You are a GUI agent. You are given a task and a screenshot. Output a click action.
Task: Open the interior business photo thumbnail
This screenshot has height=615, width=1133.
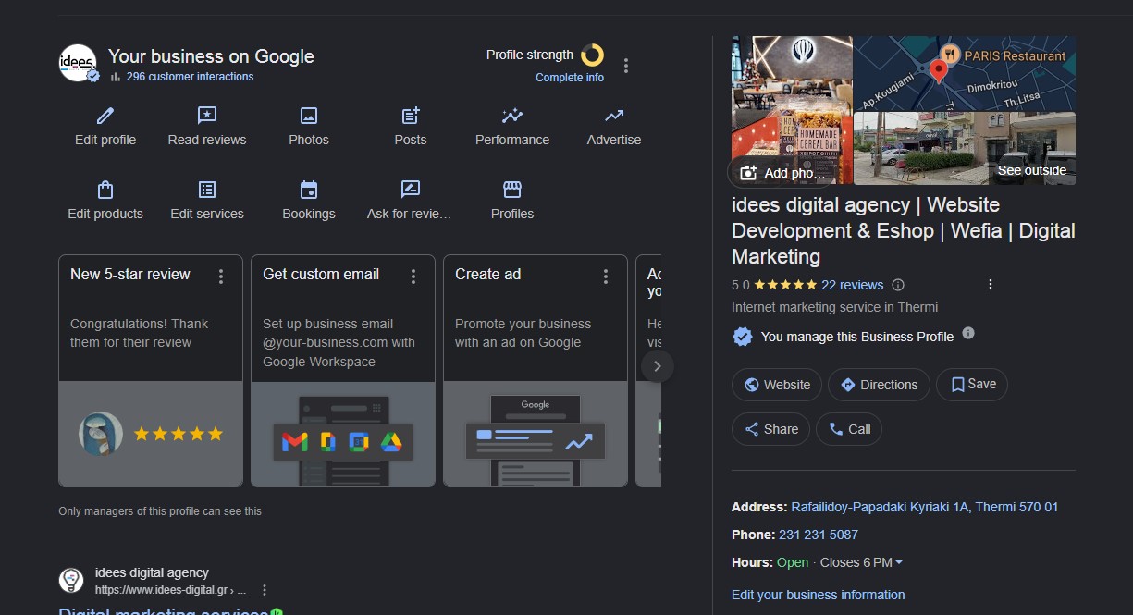(x=792, y=110)
